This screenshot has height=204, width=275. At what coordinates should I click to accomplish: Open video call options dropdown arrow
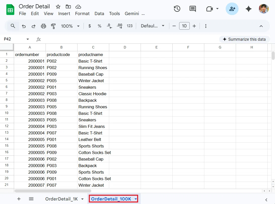click(x=217, y=9)
